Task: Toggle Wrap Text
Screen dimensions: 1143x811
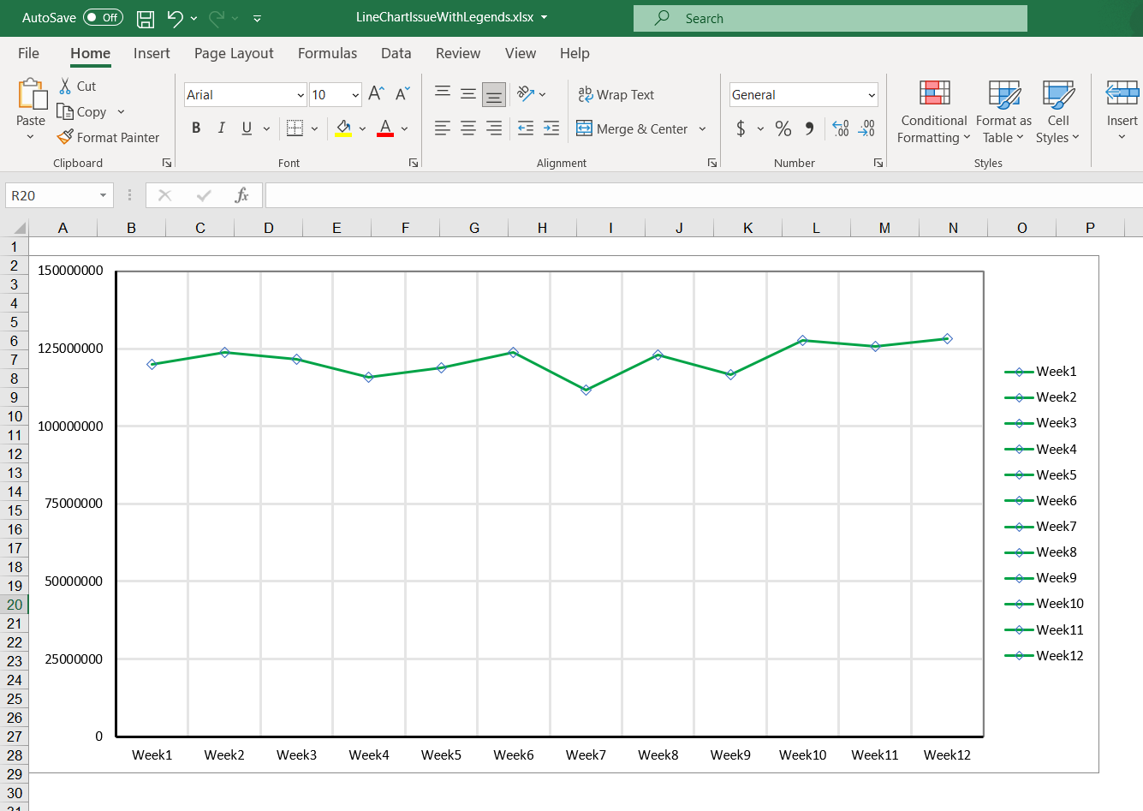Action: point(616,94)
